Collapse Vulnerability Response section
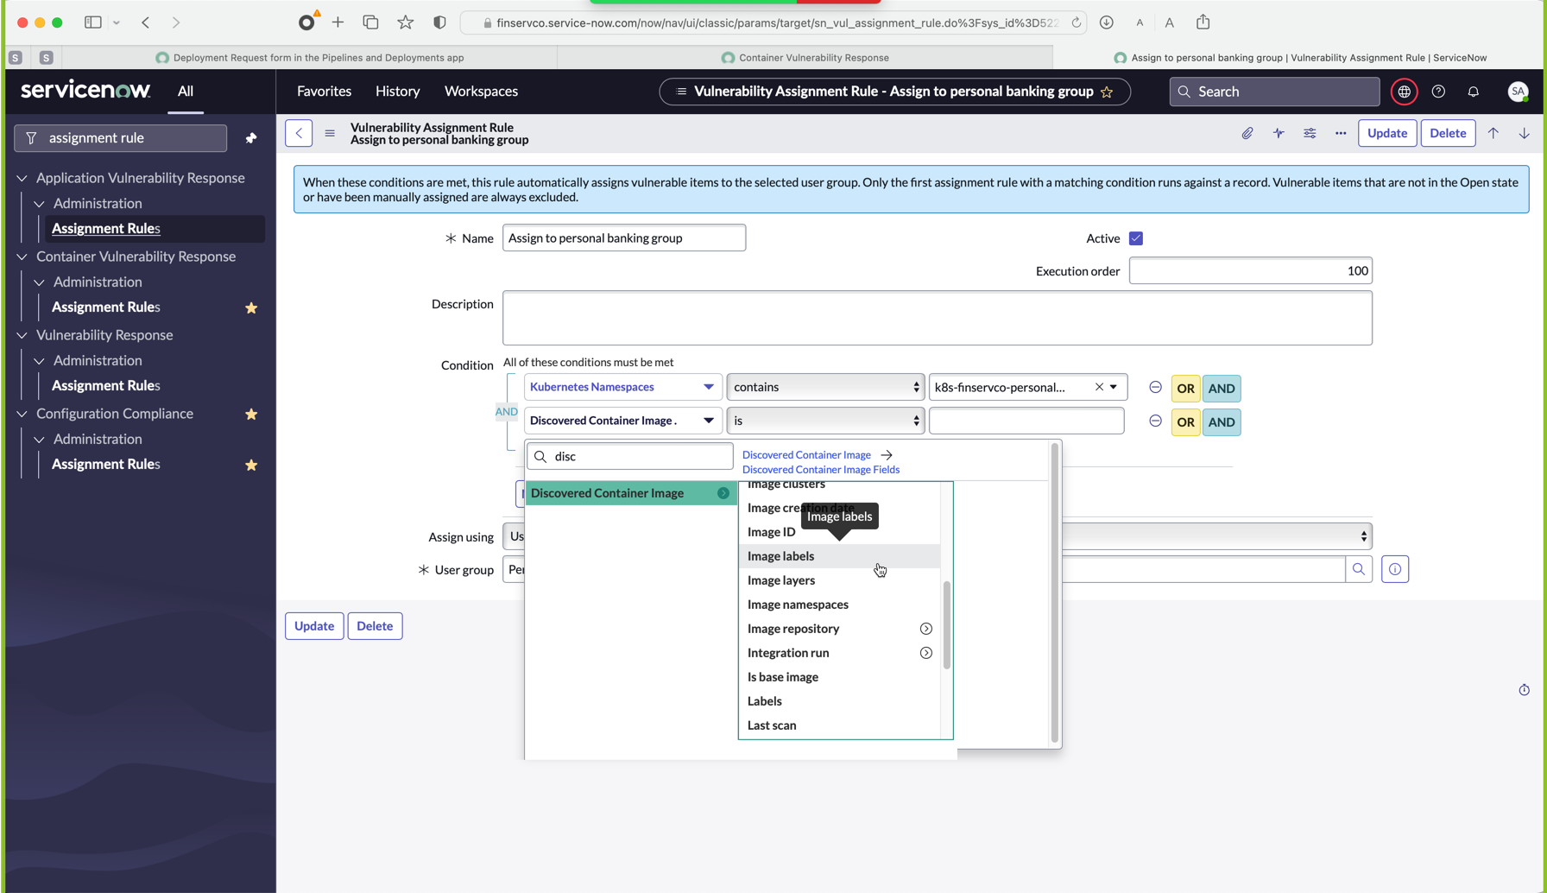This screenshot has height=893, width=1547. pos(22,335)
